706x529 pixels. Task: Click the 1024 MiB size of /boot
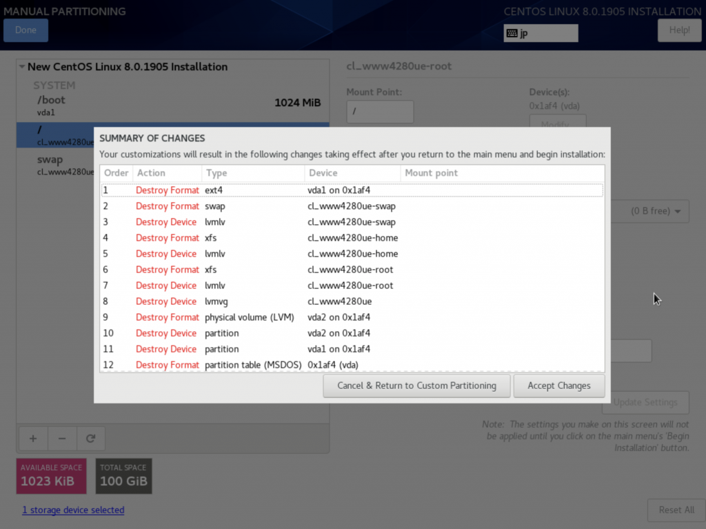298,103
